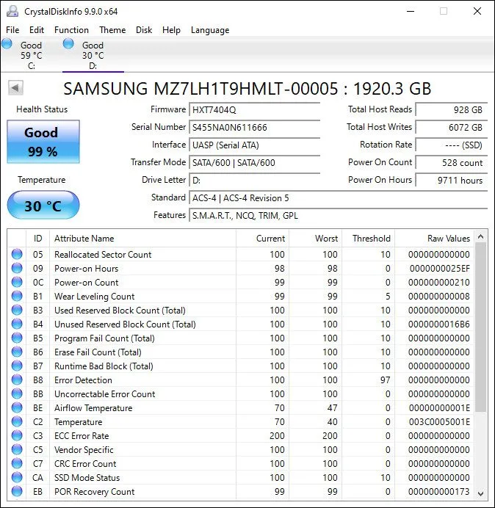
Task: Click status orb for Reallocated Sector Count
Action: click(17, 254)
